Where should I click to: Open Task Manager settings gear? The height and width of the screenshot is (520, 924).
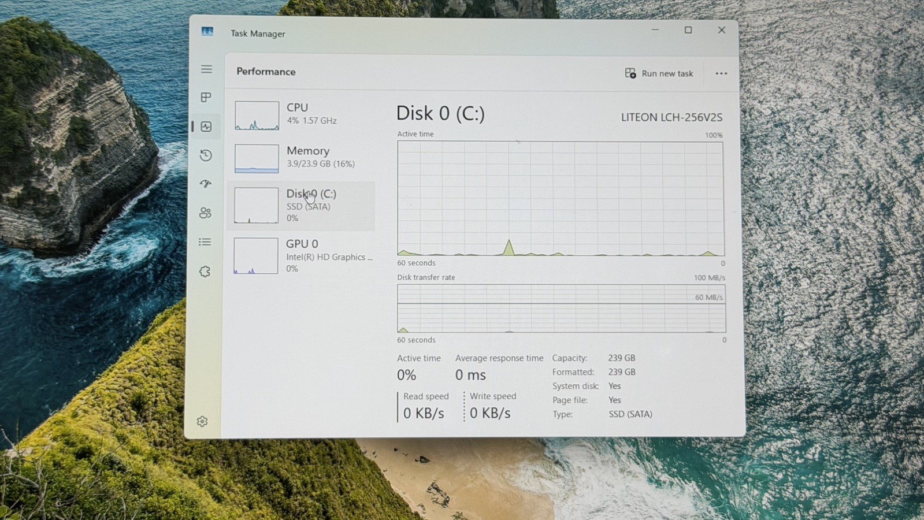tap(202, 421)
